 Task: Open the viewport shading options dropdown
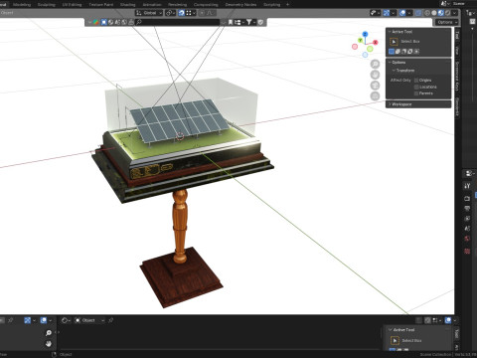click(455, 13)
